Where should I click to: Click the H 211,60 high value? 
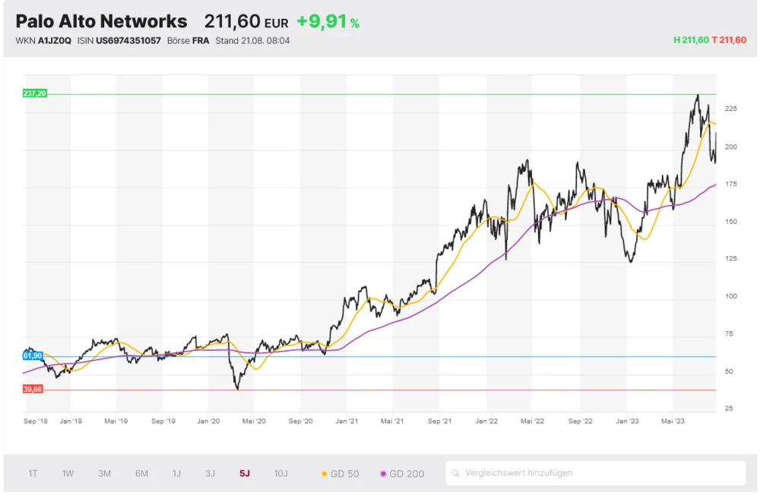tap(691, 40)
